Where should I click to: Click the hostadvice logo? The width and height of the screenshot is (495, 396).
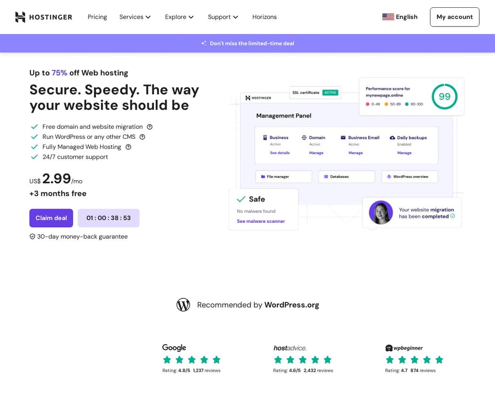290,348
